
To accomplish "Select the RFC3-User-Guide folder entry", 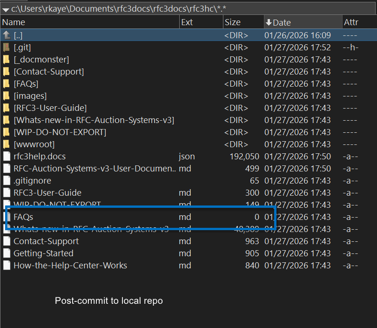I will click(50, 108).
